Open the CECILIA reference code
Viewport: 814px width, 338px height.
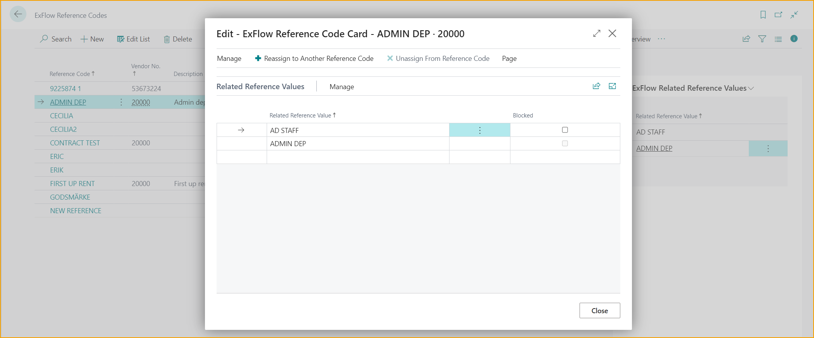point(61,116)
